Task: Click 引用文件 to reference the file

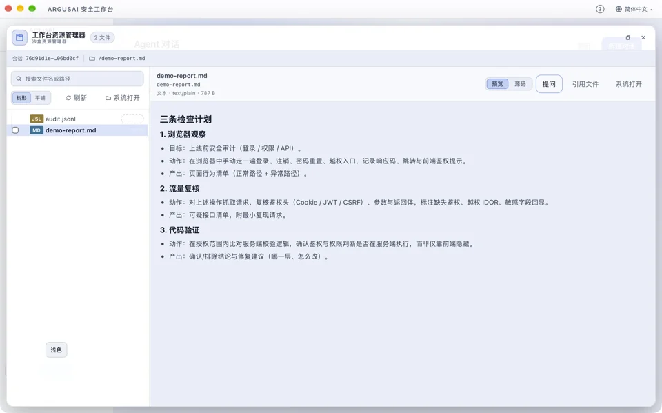Action: click(x=585, y=84)
